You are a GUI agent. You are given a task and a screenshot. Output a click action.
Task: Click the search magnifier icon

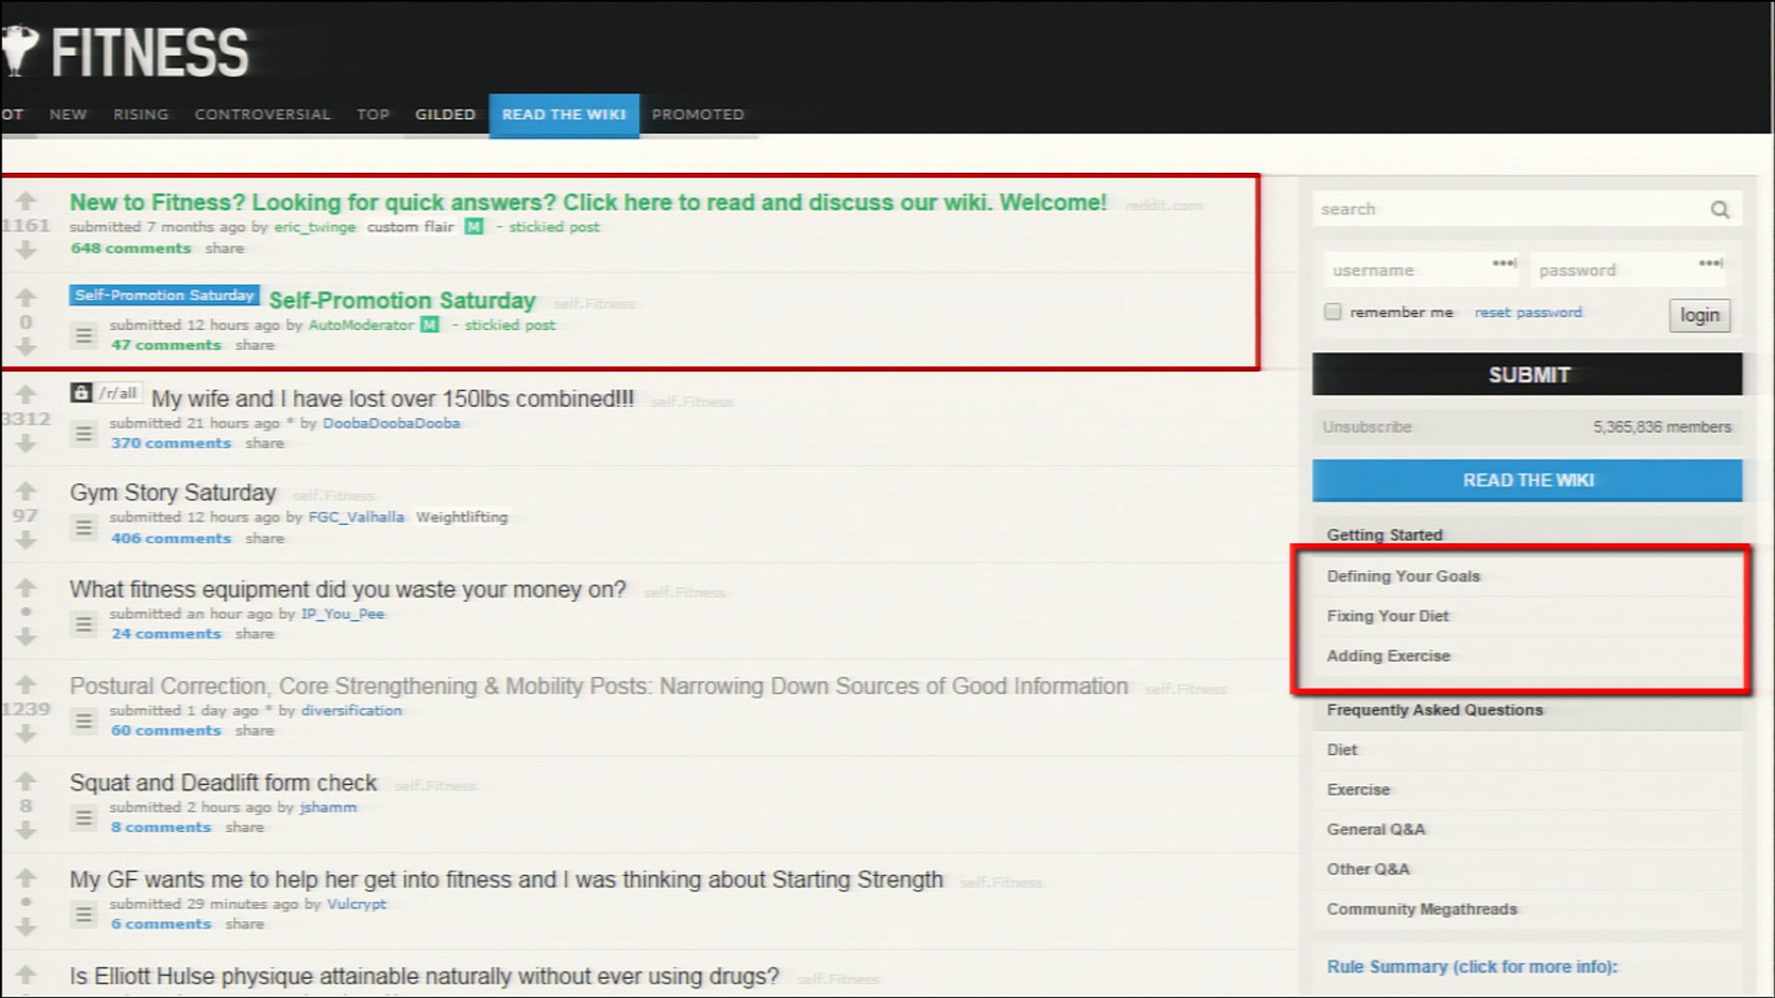tap(1720, 210)
